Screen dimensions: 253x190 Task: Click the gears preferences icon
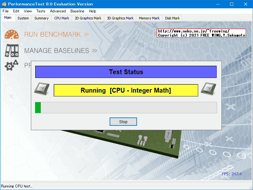tap(11, 65)
